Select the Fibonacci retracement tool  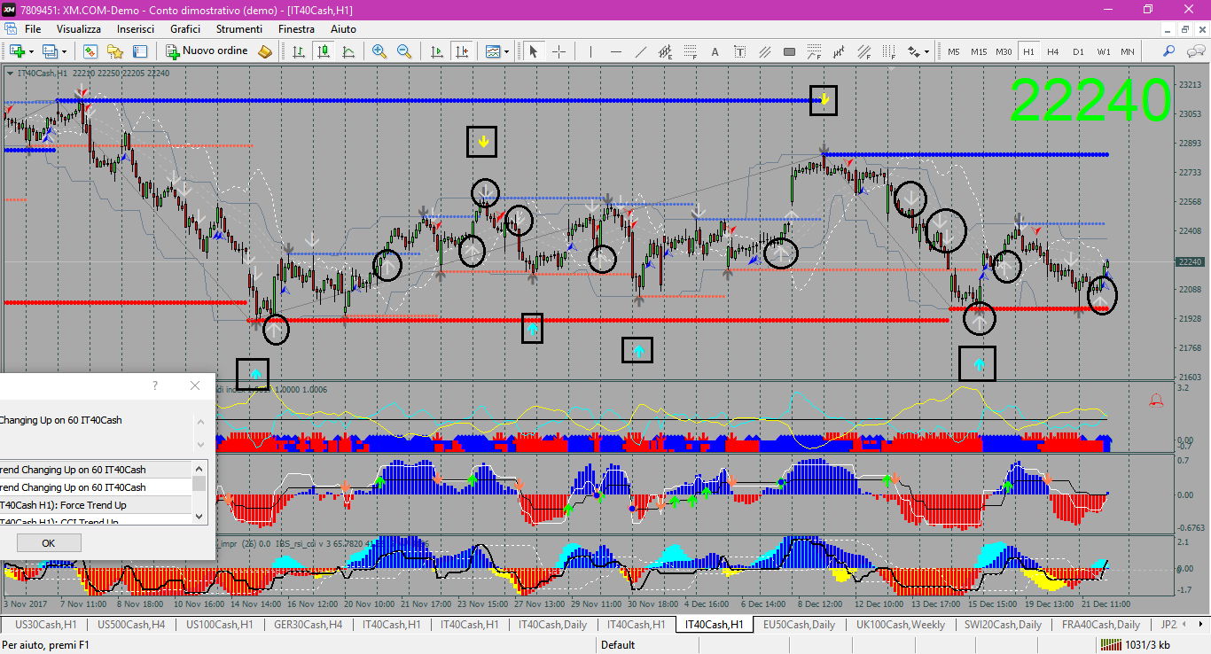coord(691,51)
